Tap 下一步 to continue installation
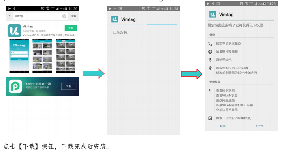The height and width of the screenshot is (154, 284). (x=259, y=126)
